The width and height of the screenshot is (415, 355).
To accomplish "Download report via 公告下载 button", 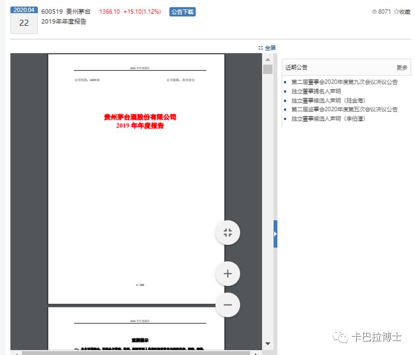I will (182, 12).
